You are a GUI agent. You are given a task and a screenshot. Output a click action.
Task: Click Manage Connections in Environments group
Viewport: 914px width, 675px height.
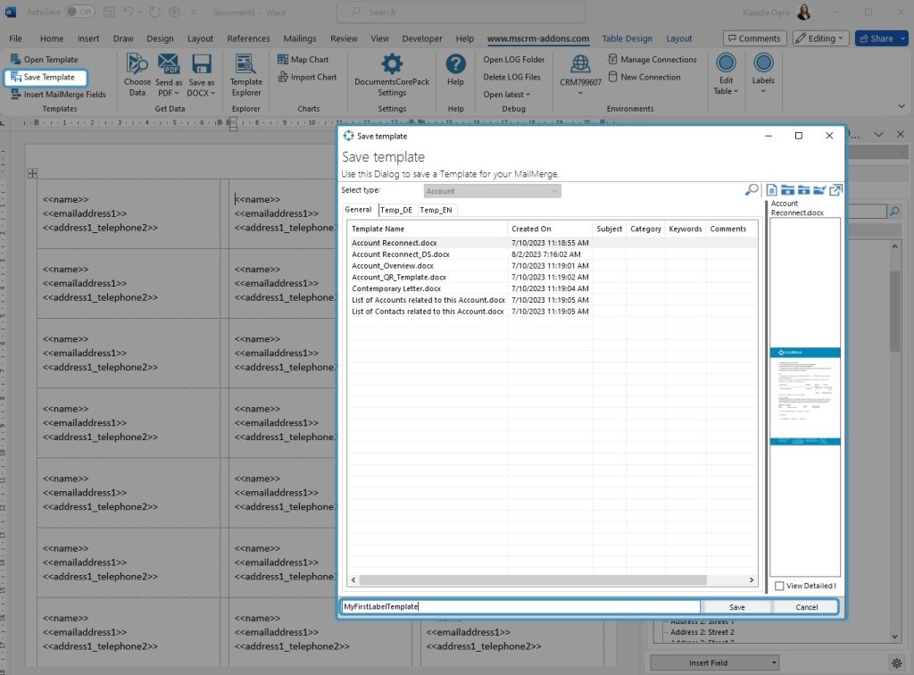(652, 60)
